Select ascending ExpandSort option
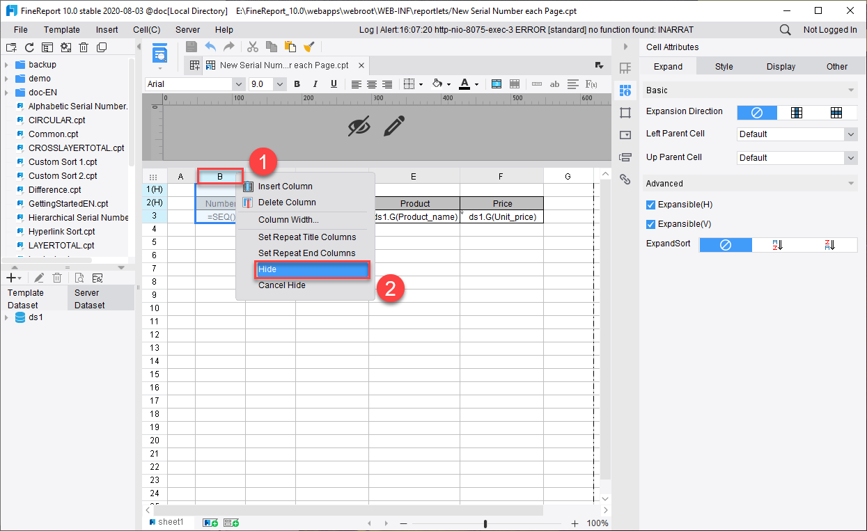Viewport: 867px width, 531px height. pyautogui.click(x=779, y=245)
